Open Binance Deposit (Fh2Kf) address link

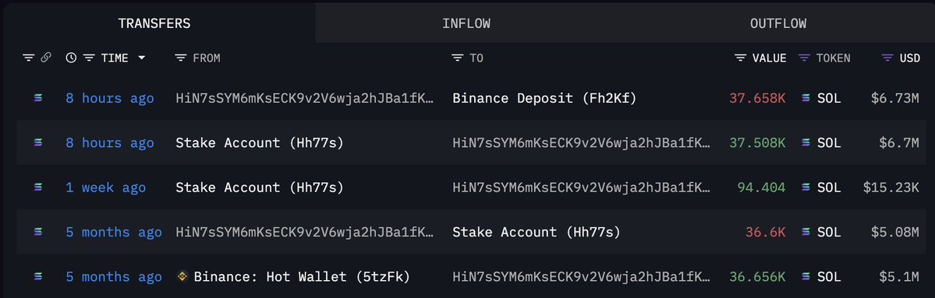[x=544, y=98]
